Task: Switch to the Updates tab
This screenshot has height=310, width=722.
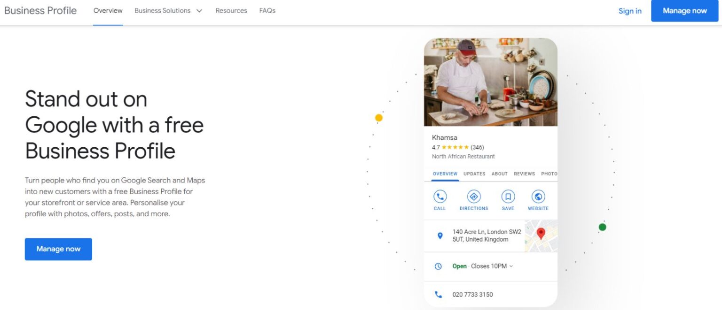Action: [x=474, y=174]
